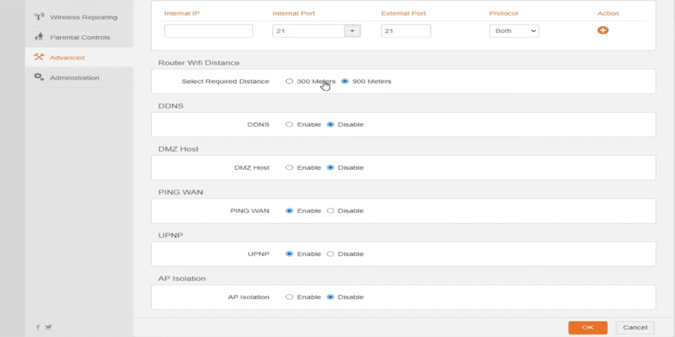This screenshot has width=675, height=337.
Task: Select the 300 Meters Wifi distance option
Action: [x=289, y=82]
